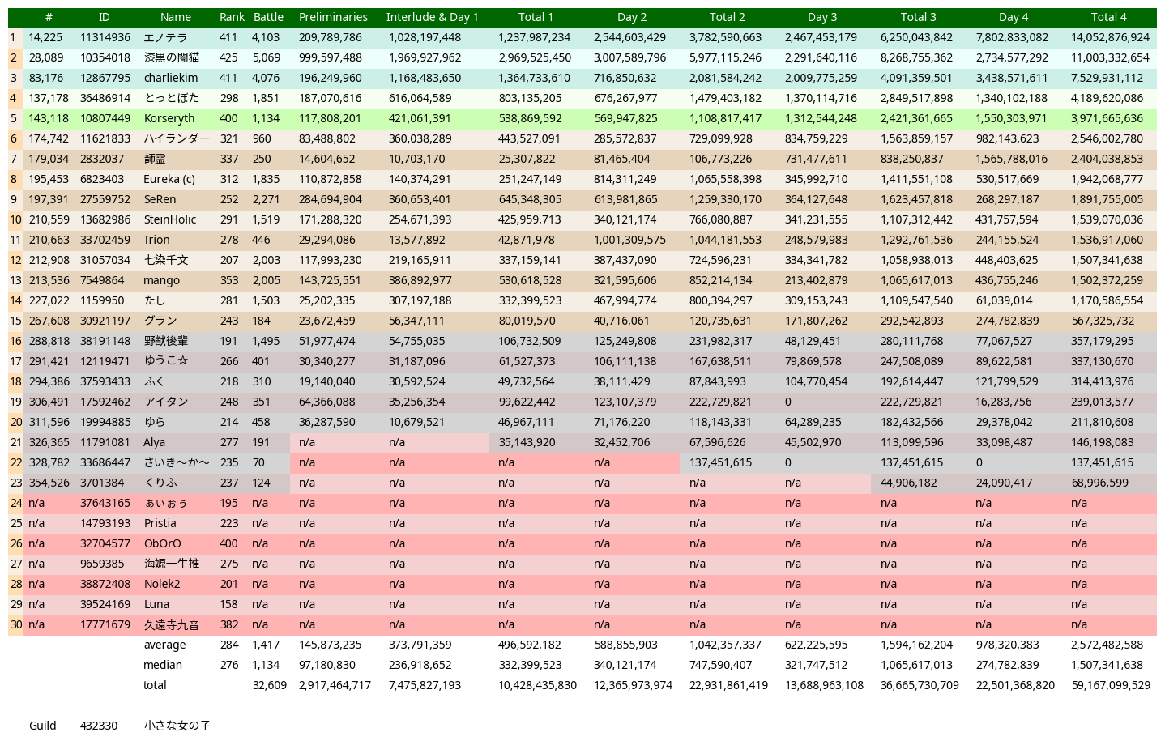1165x745 pixels.
Task: Select the Battle column header
Action: coord(268,17)
